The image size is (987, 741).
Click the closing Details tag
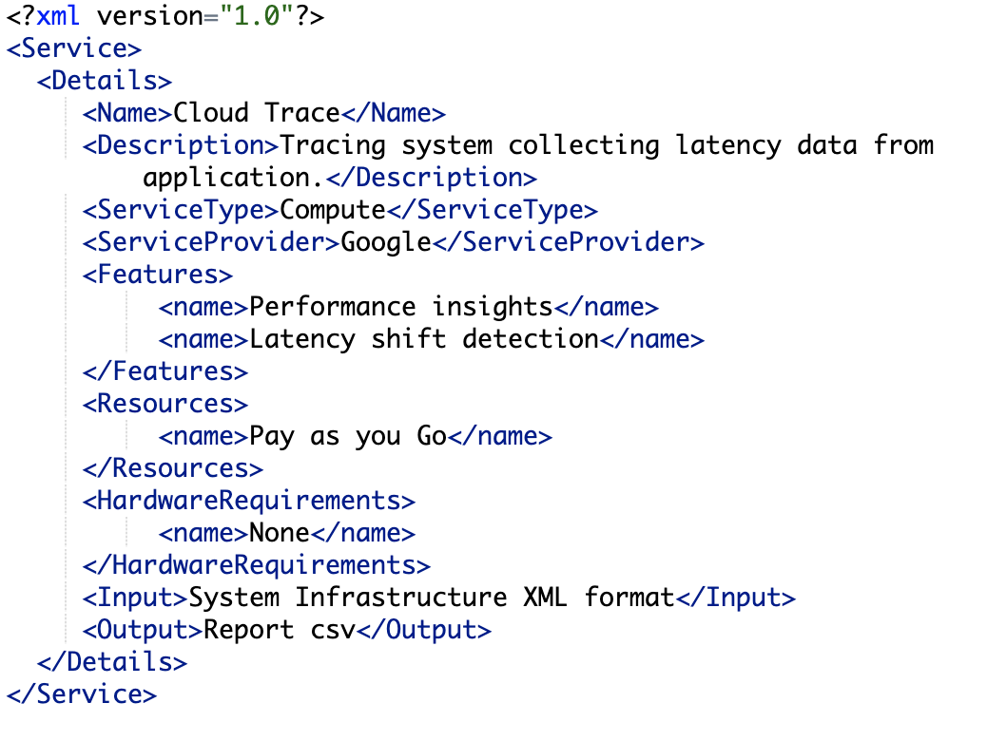click(112, 662)
